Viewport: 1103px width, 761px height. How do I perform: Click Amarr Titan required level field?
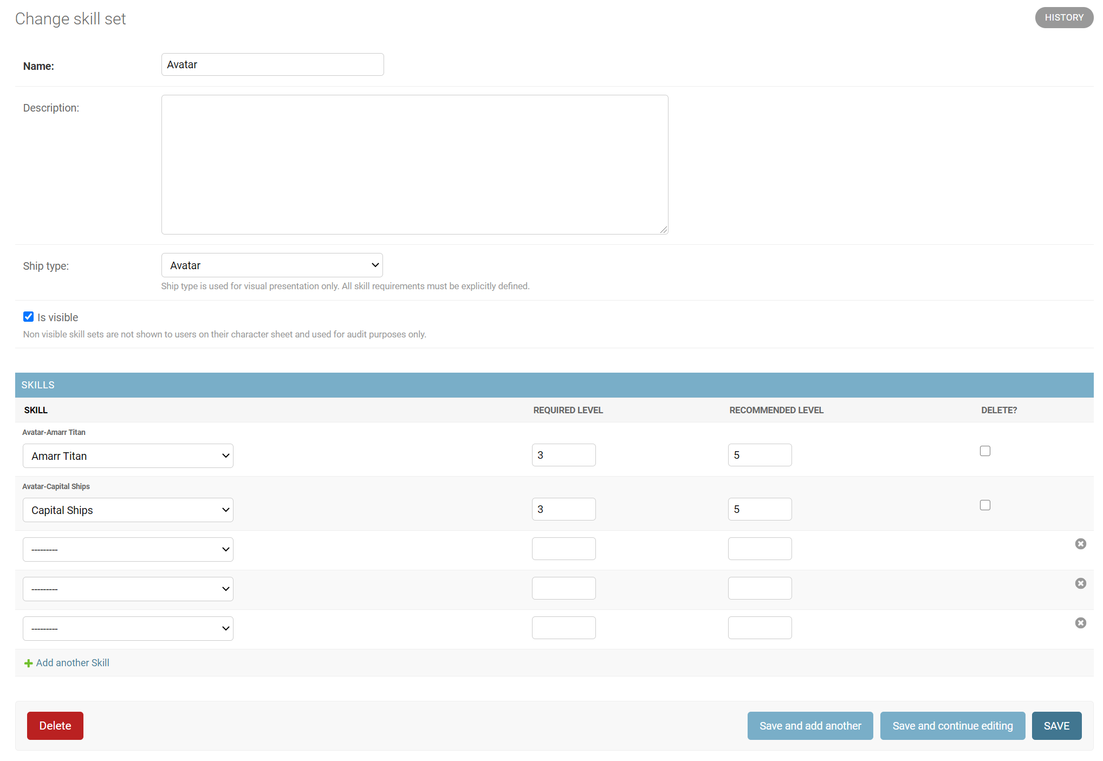[x=563, y=455]
